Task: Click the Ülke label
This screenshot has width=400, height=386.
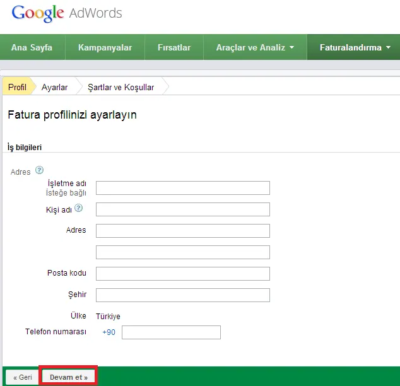Action: pyautogui.click(x=78, y=316)
